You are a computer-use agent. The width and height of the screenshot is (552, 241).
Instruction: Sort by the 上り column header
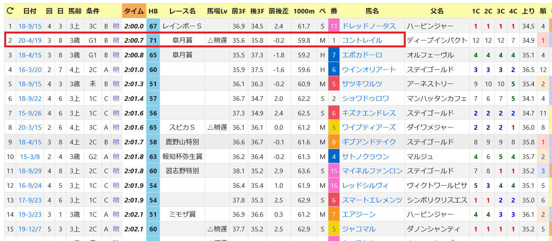pyautogui.click(x=528, y=11)
